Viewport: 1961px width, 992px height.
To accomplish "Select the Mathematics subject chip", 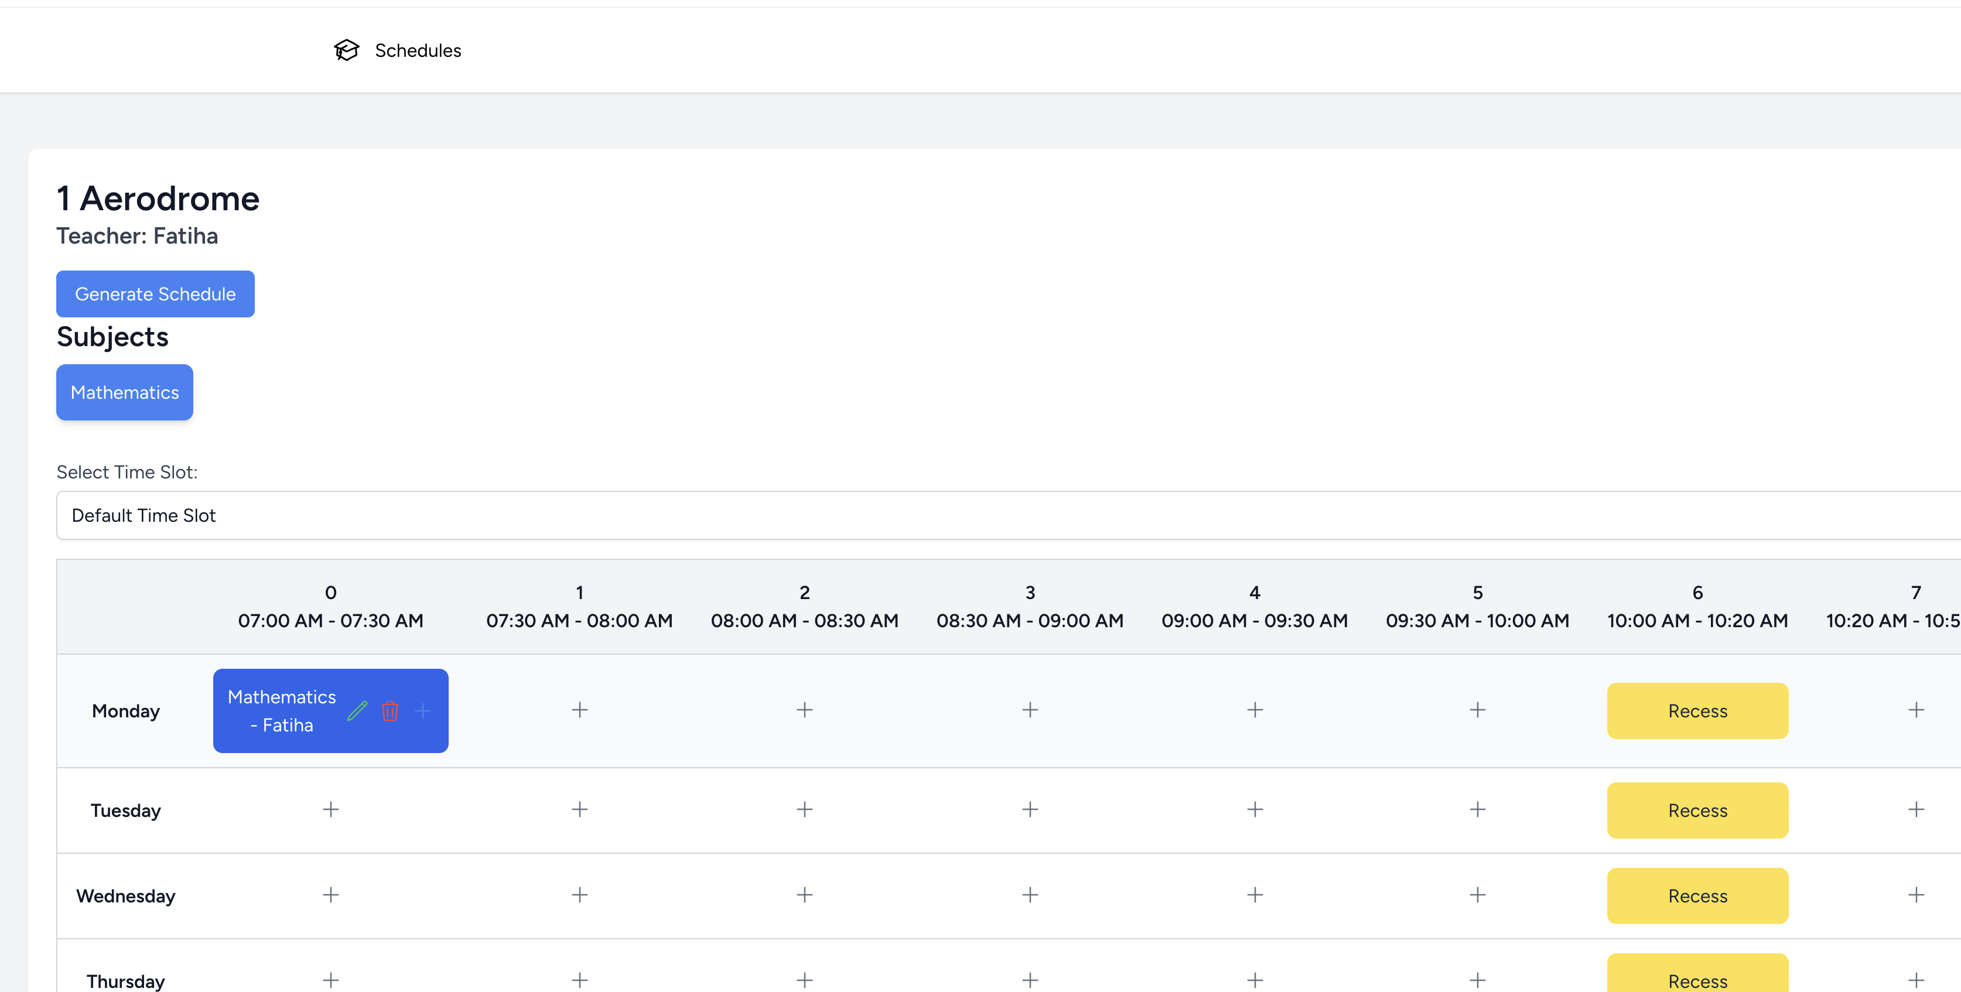I will 125,392.
